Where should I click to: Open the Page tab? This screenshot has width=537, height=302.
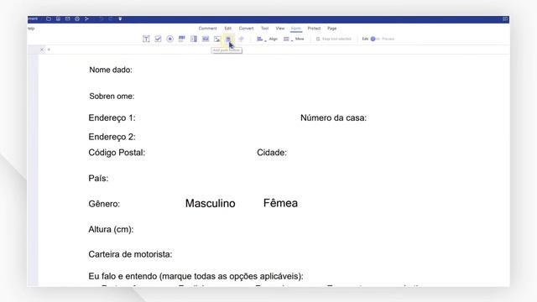pyautogui.click(x=332, y=29)
